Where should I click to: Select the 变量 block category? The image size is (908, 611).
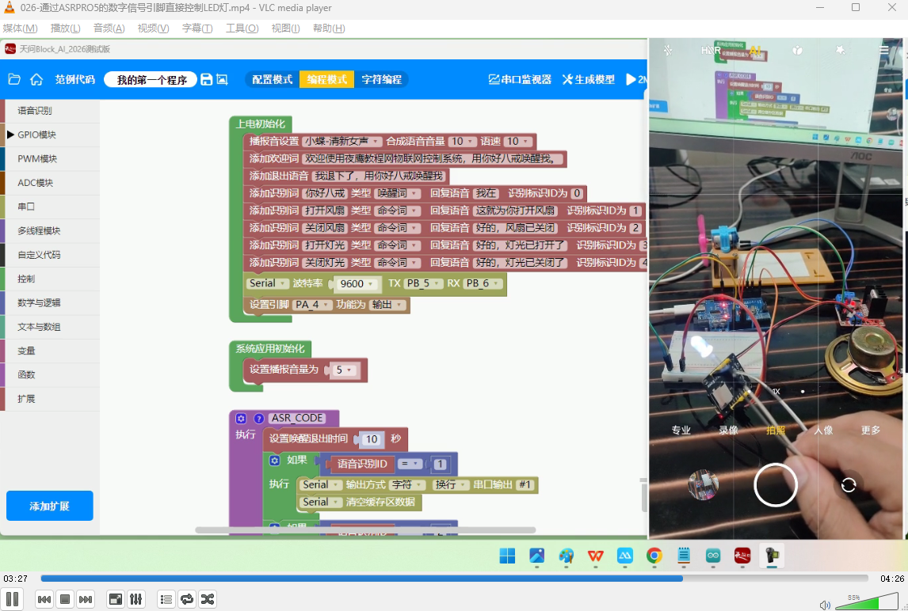pyautogui.click(x=50, y=351)
